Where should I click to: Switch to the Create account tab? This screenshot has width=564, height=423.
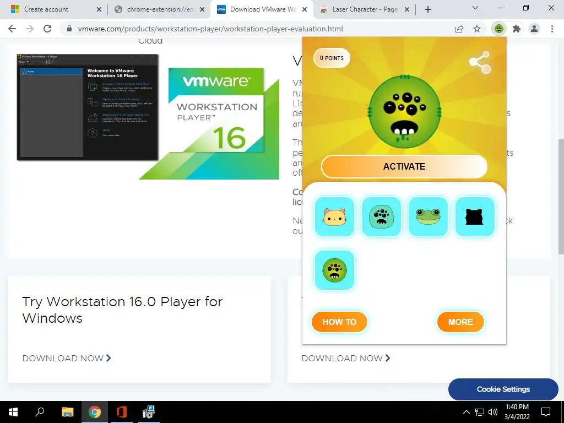[53, 9]
